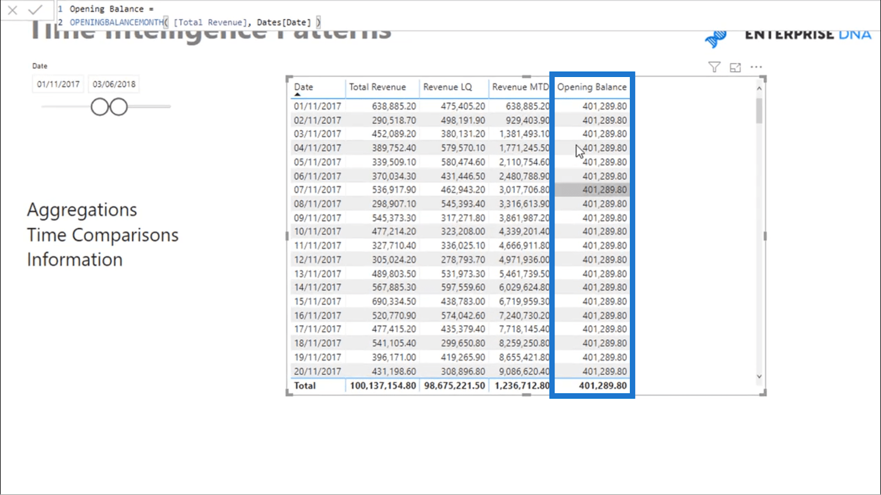The image size is (881, 495).
Task: Open the visual filter funnel icon
Action: point(714,67)
